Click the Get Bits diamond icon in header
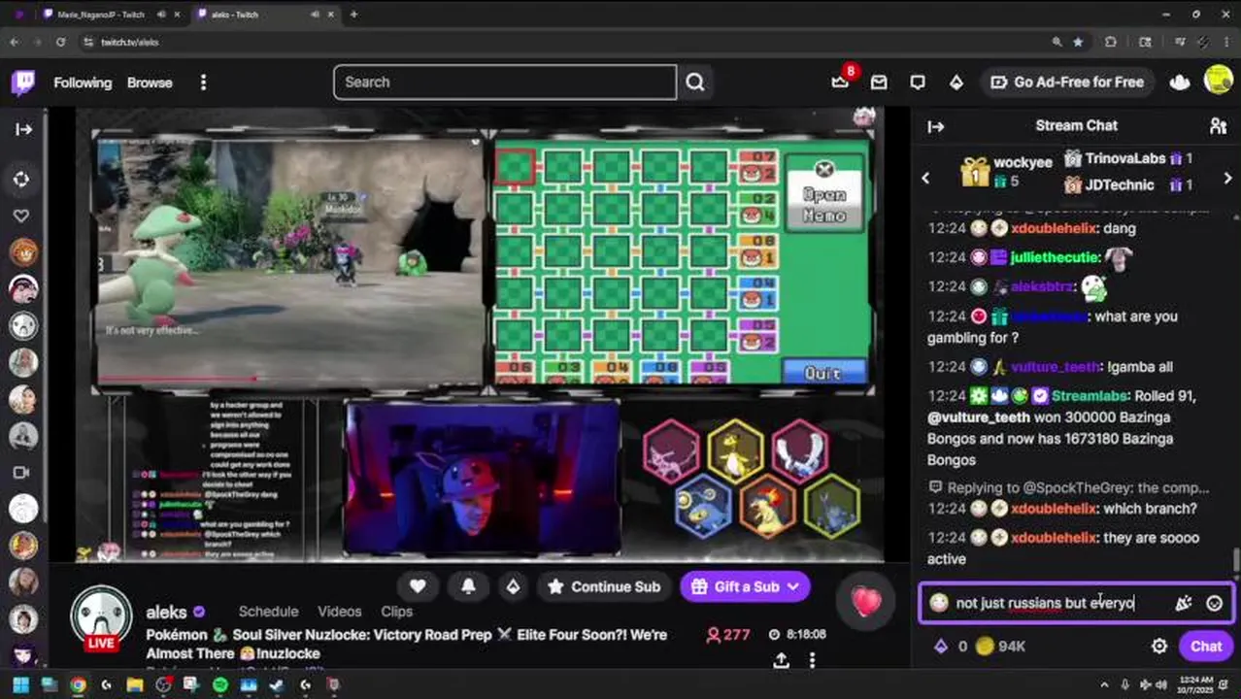Image resolution: width=1241 pixels, height=699 pixels. pyautogui.click(x=956, y=83)
